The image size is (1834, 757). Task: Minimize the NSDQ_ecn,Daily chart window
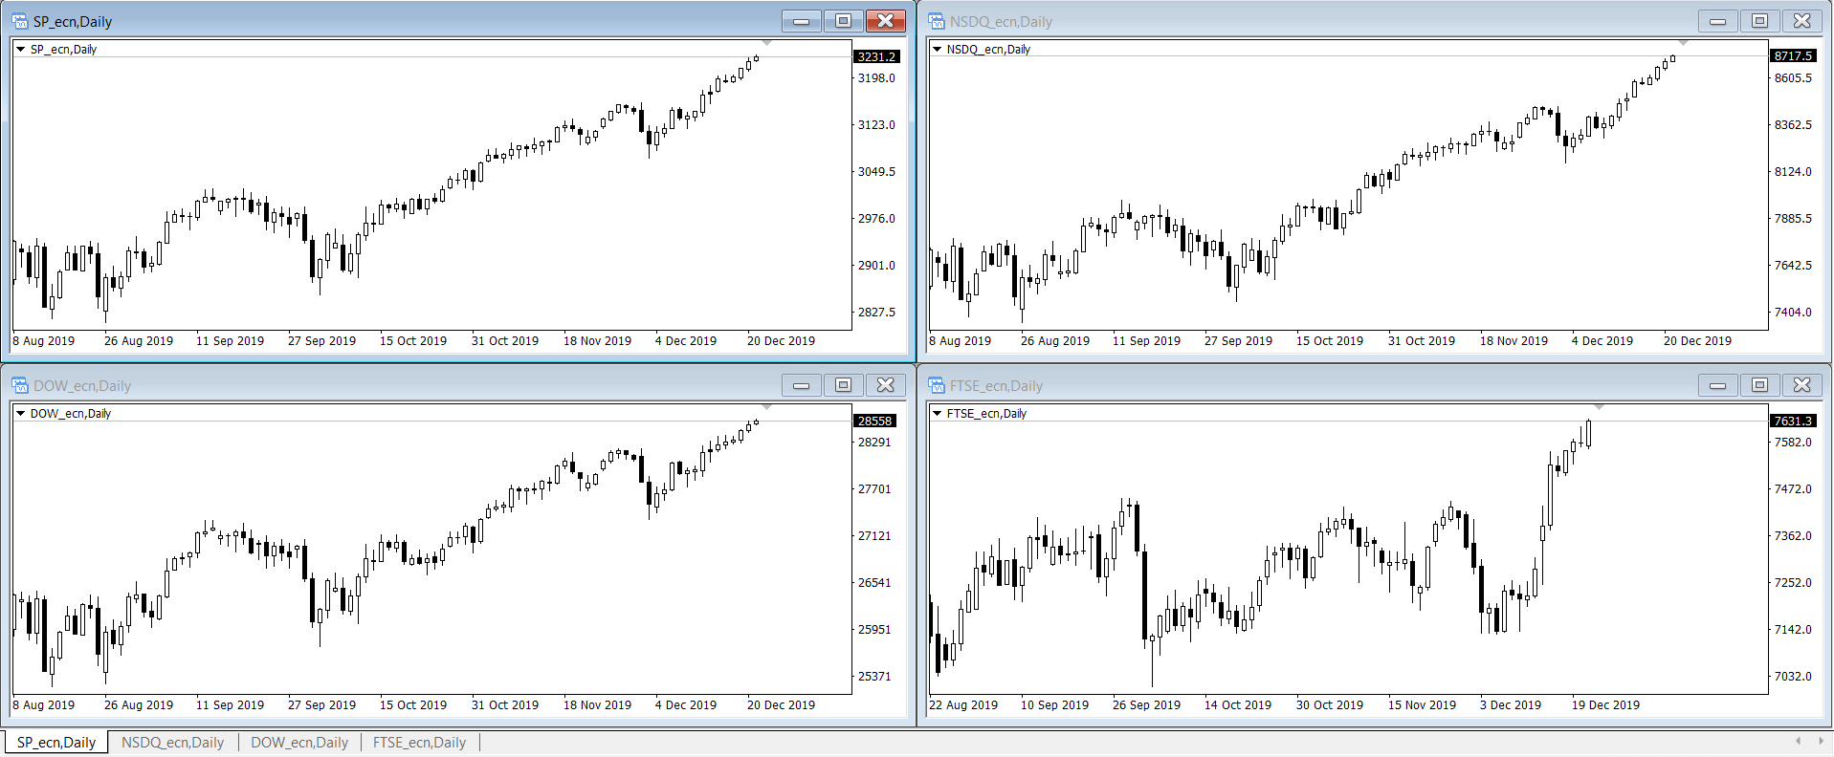click(x=1718, y=21)
